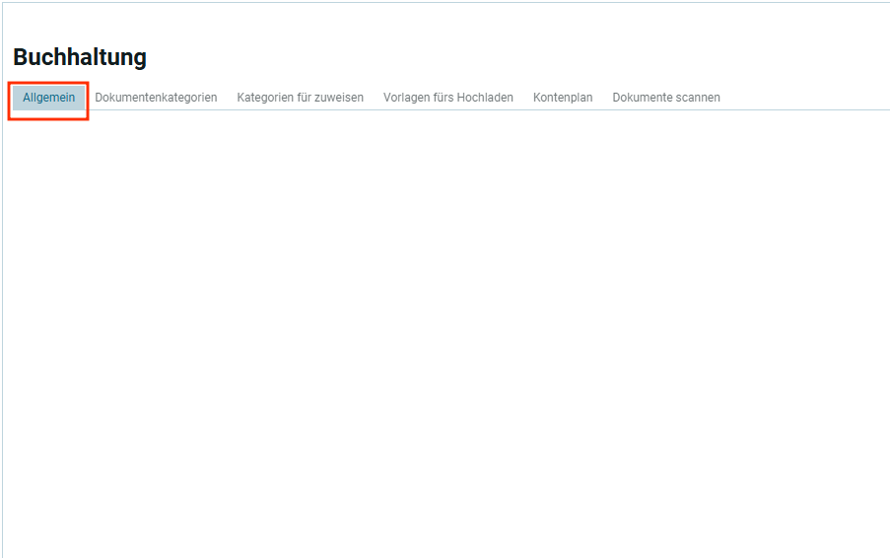Select the last tab, Dokumente scannen
The height and width of the screenshot is (558, 890).
click(x=665, y=98)
